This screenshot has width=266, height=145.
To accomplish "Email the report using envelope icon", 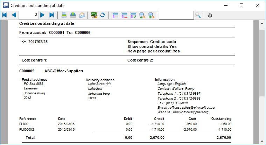I will (82, 15).
